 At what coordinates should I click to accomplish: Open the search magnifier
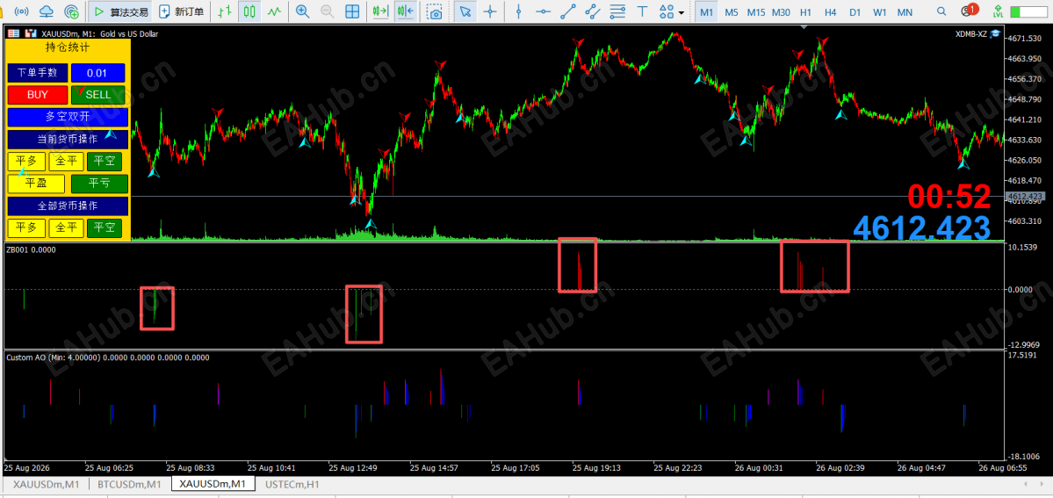pos(941,11)
